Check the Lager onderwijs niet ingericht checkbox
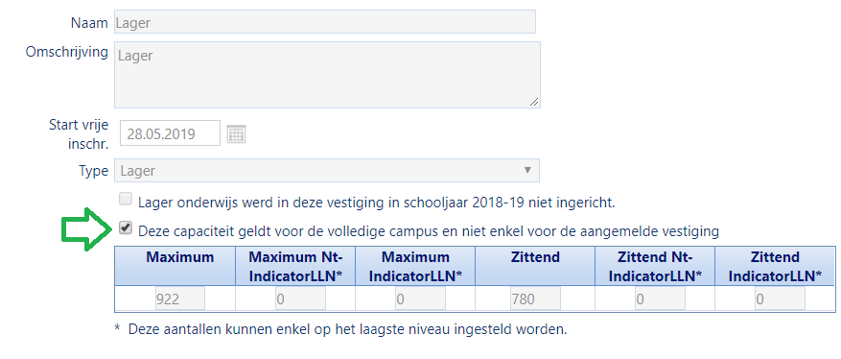 125,200
